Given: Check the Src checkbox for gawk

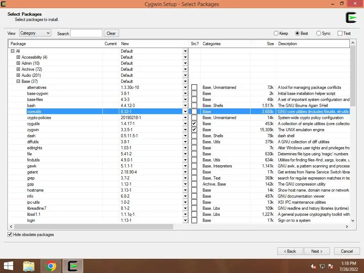Looking at the screenshot, I should 194,166.
